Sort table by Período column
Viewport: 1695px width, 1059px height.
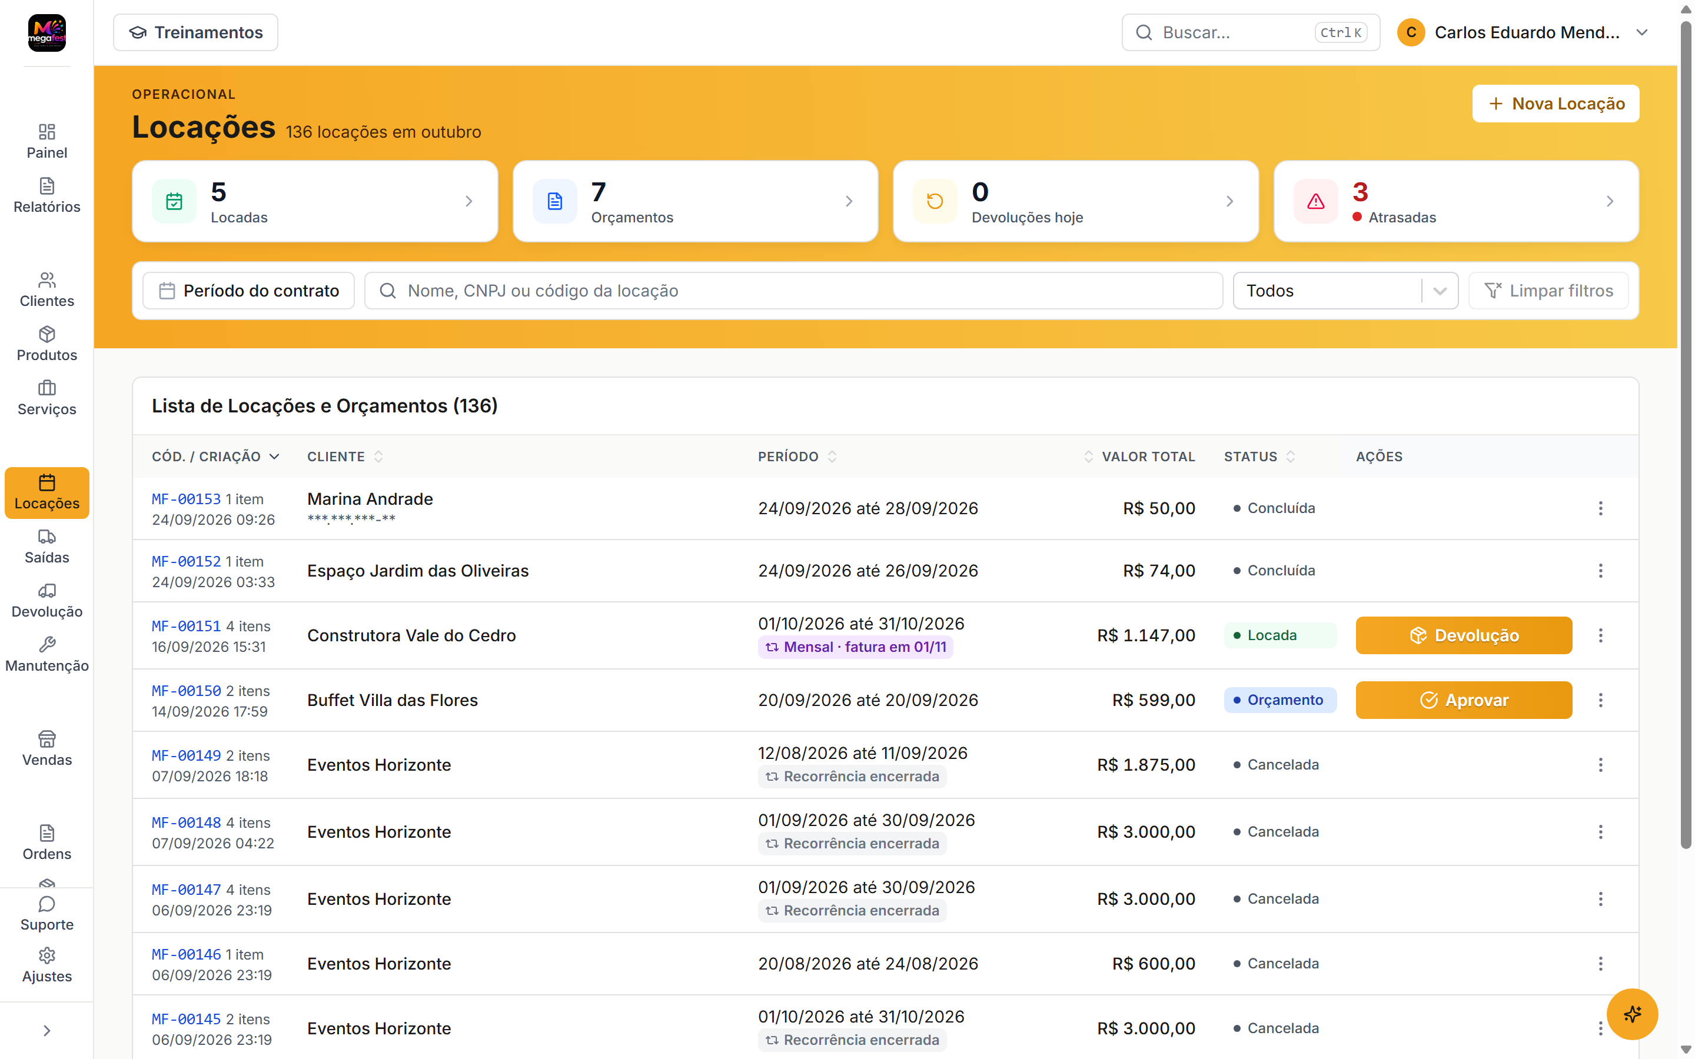pos(797,457)
